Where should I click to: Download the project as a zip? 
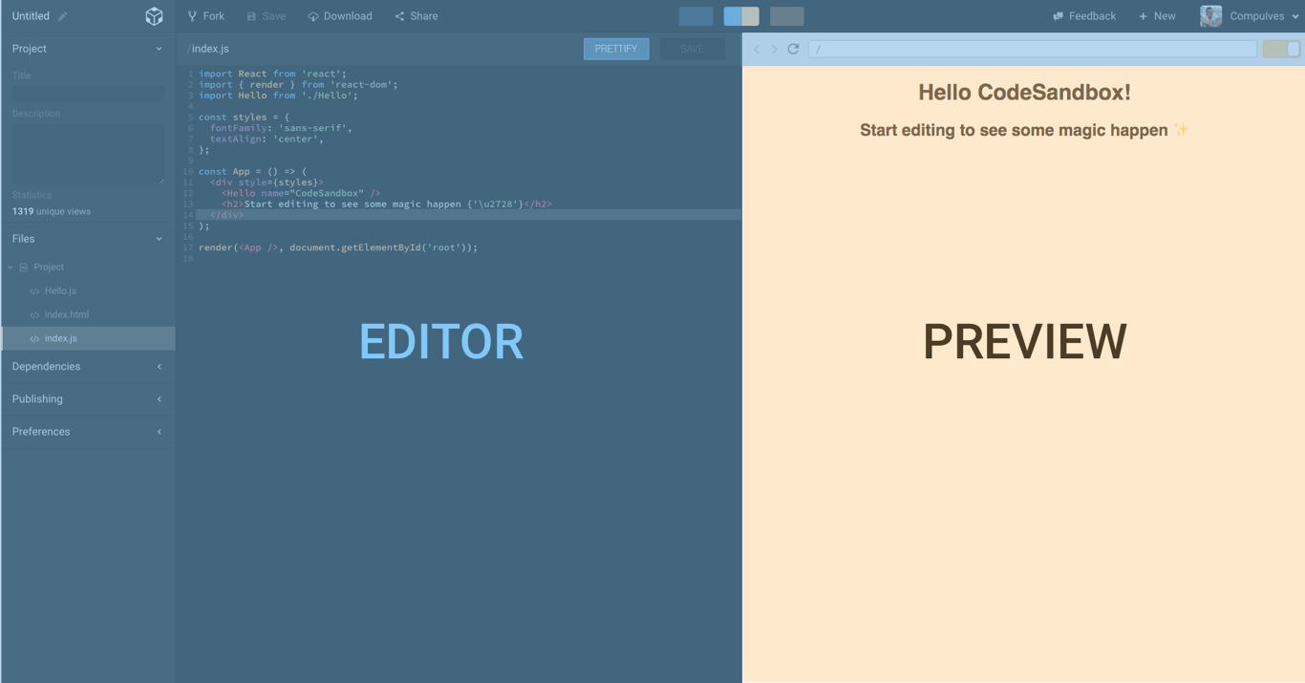340,15
